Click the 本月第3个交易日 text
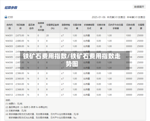The height and width of the screenshot is (121, 150). click(116, 17)
